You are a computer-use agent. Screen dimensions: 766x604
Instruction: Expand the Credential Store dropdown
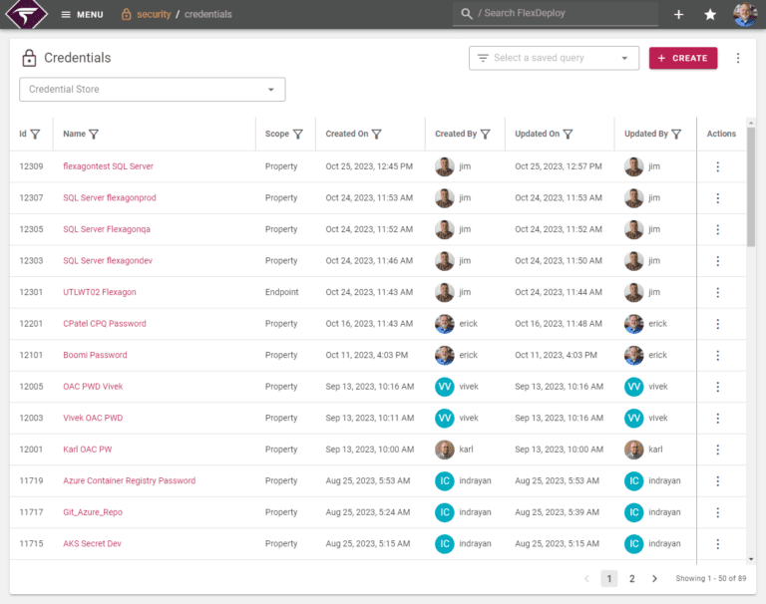(x=153, y=90)
